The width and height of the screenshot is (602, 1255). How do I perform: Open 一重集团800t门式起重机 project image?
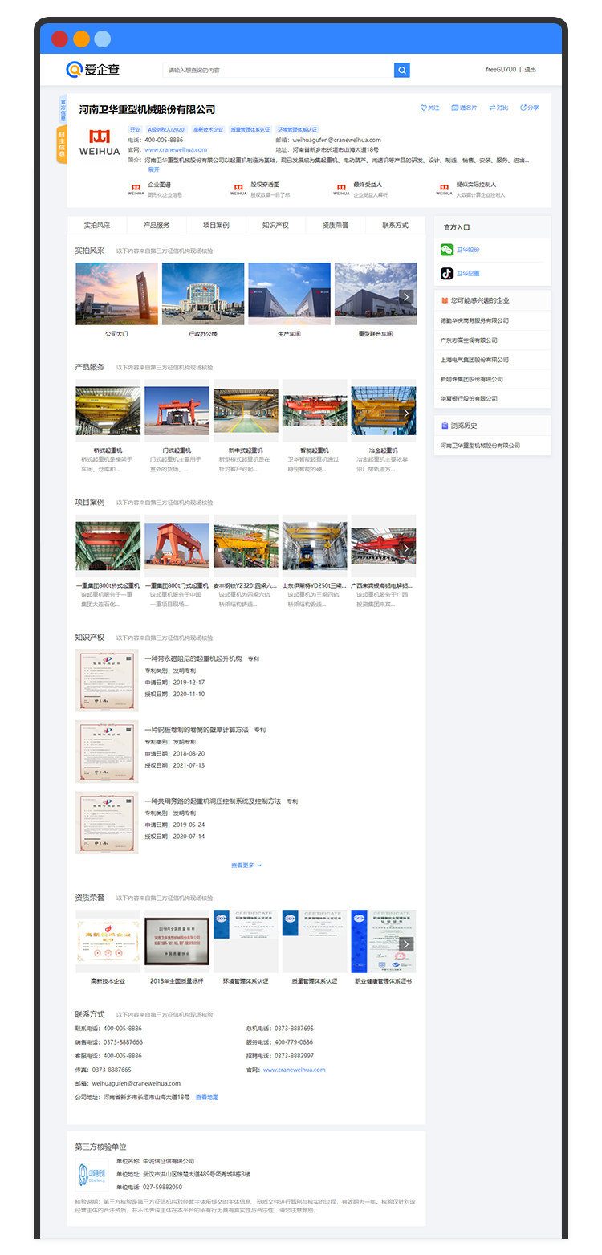(177, 546)
